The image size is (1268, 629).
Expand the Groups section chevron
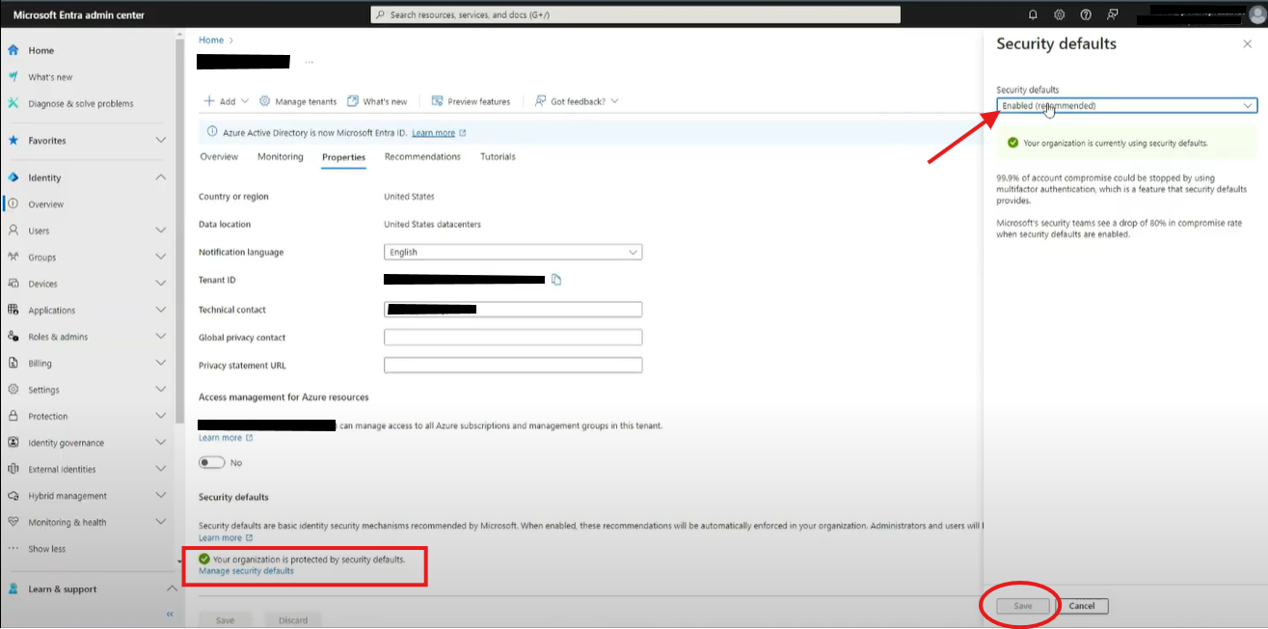pyautogui.click(x=161, y=257)
